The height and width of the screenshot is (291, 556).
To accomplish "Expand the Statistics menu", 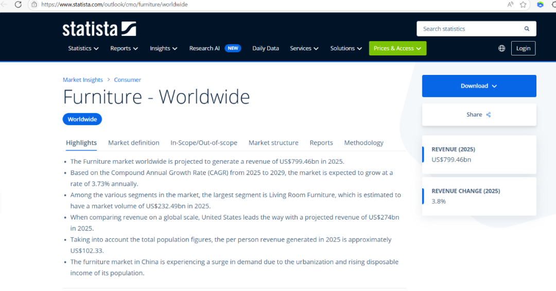I will click(x=83, y=48).
